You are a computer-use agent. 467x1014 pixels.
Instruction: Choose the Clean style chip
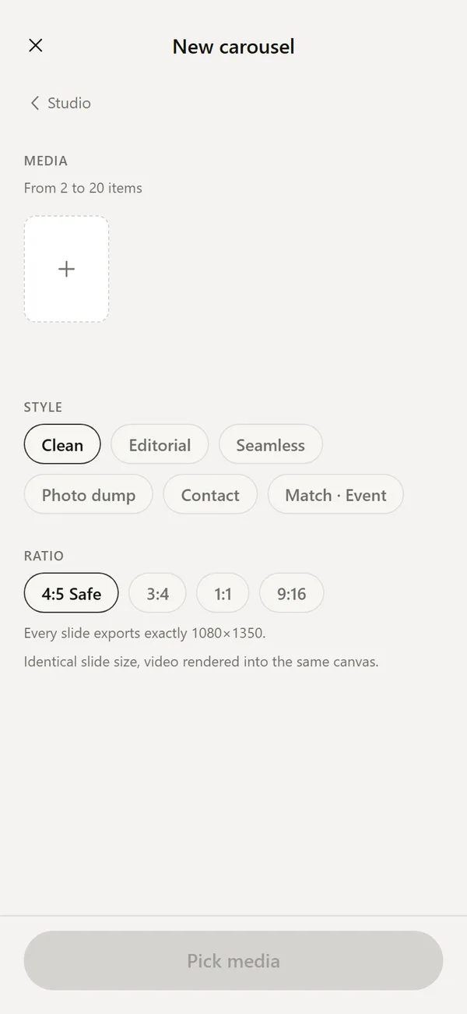62,445
